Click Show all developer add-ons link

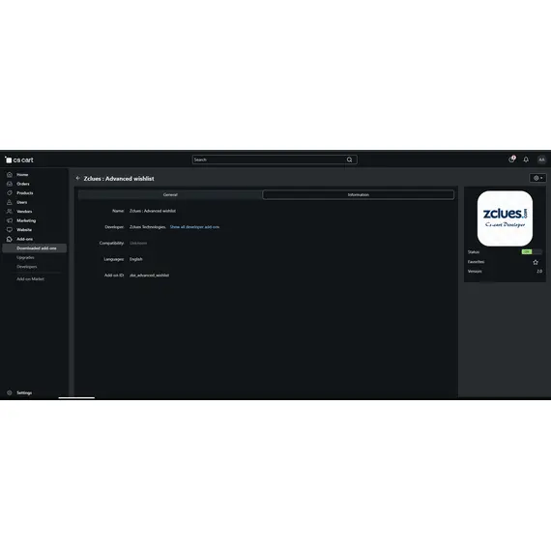tap(194, 227)
